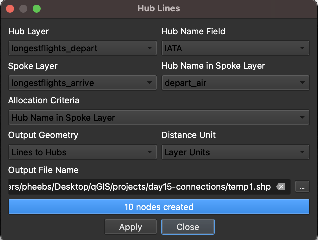Click the Hub Name in Spoke Layer label

point(213,66)
